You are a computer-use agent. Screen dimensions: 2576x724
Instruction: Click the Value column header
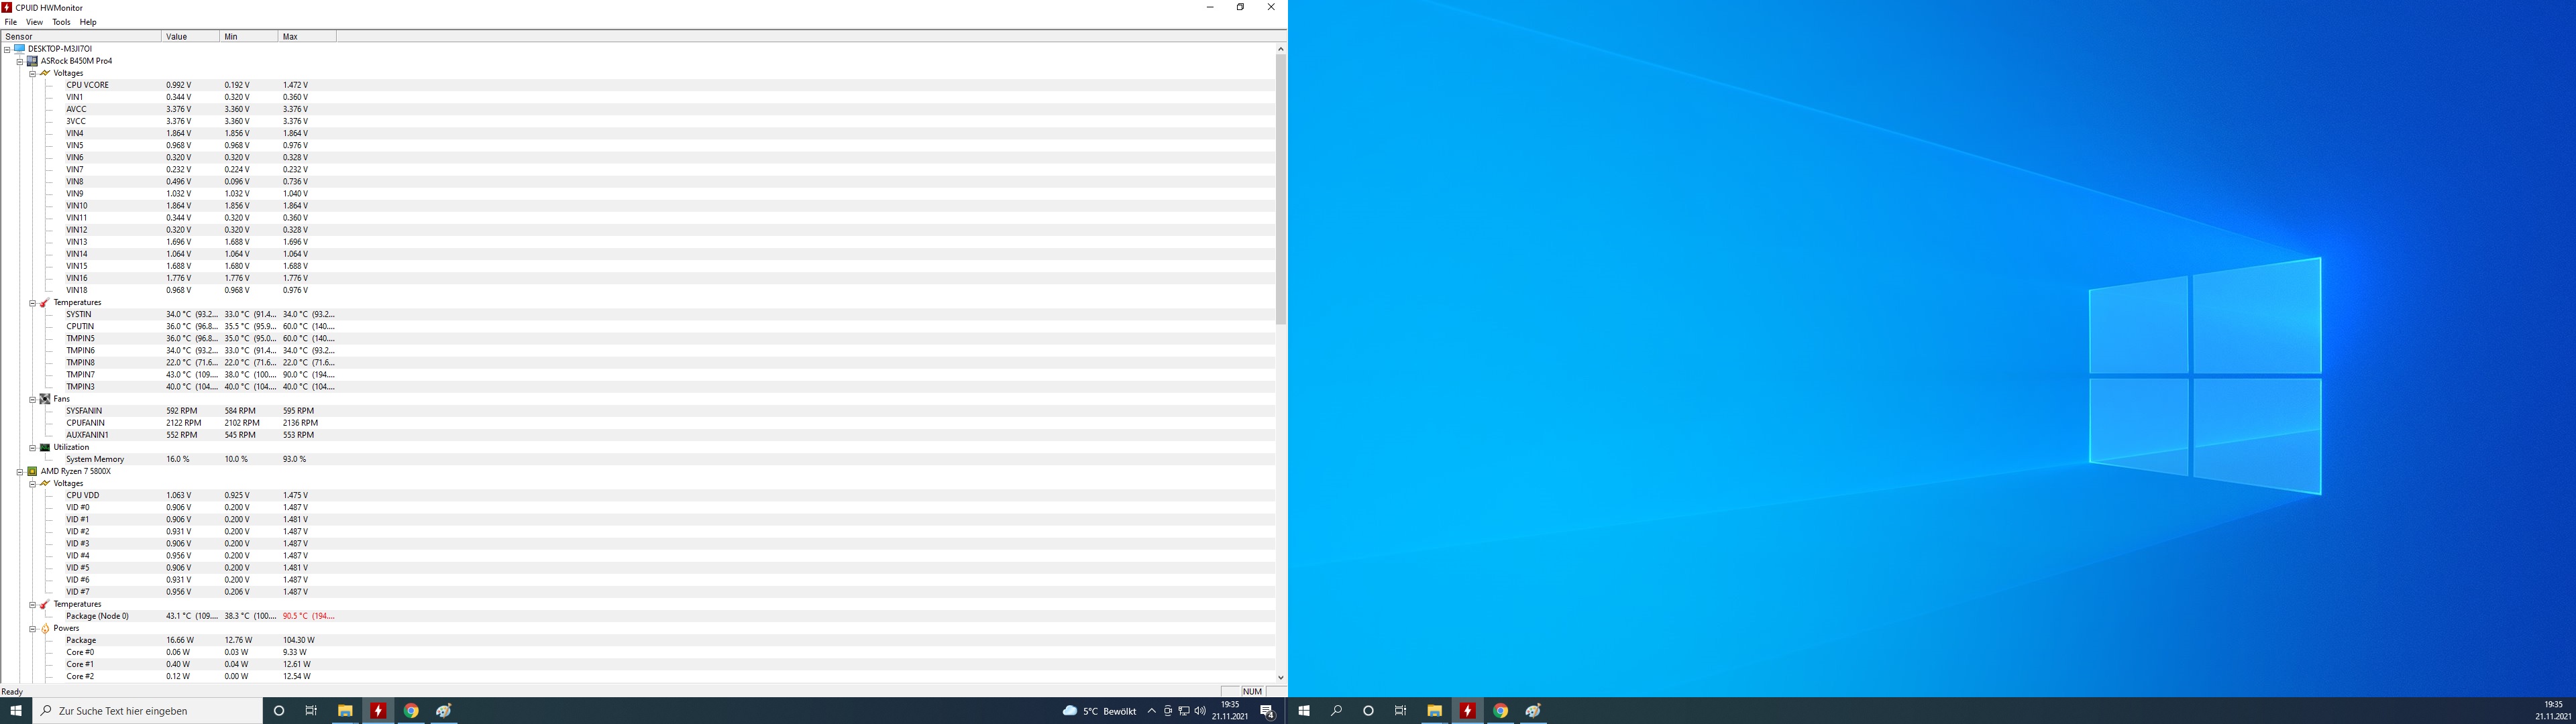click(189, 36)
